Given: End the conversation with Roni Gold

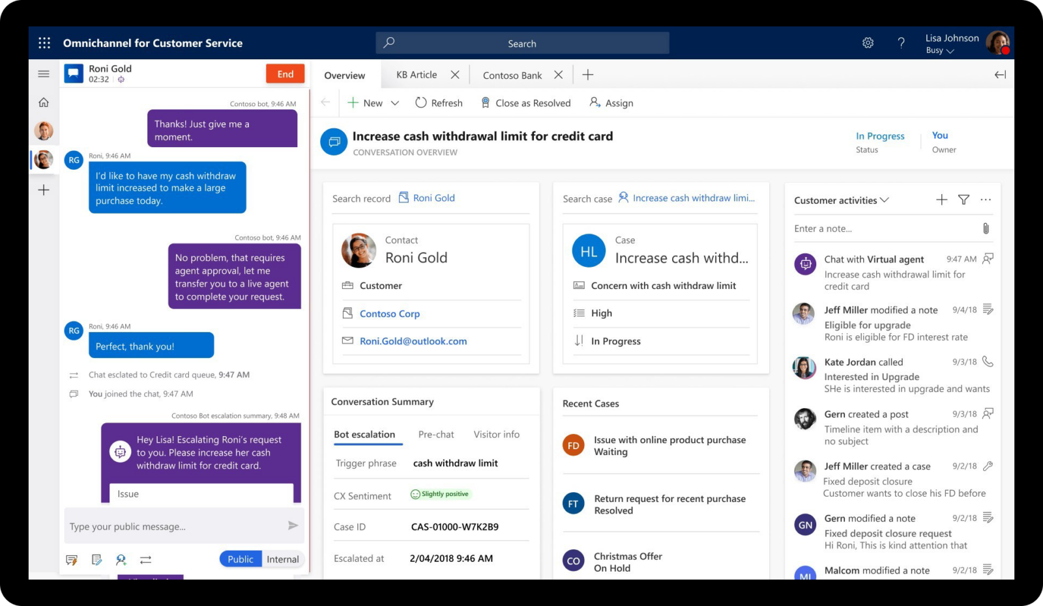Looking at the screenshot, I should tap(286, 74).
